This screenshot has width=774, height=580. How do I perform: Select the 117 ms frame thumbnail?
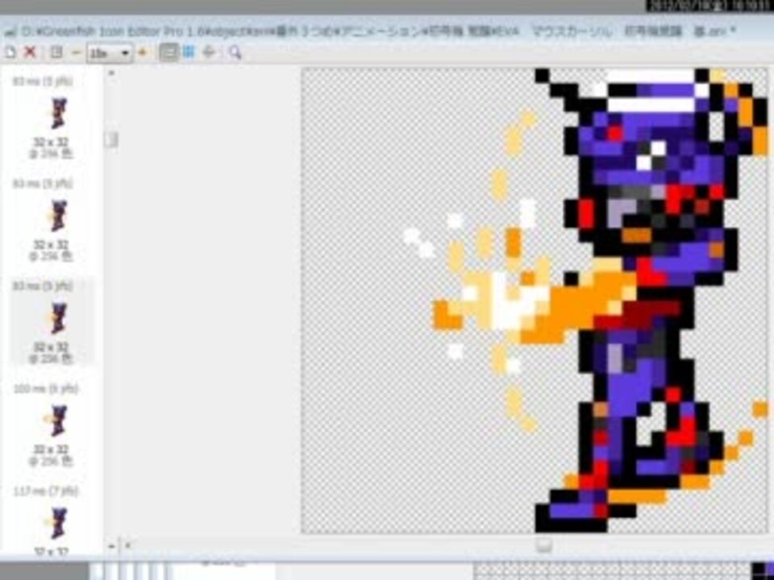tap(56, 524)
